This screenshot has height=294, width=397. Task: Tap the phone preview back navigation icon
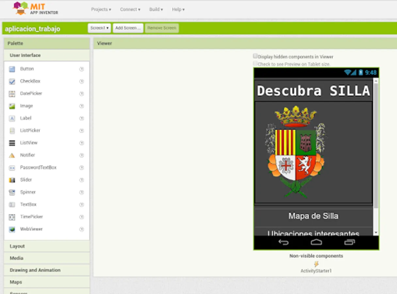pyautogui.click(x=283, y=242)
